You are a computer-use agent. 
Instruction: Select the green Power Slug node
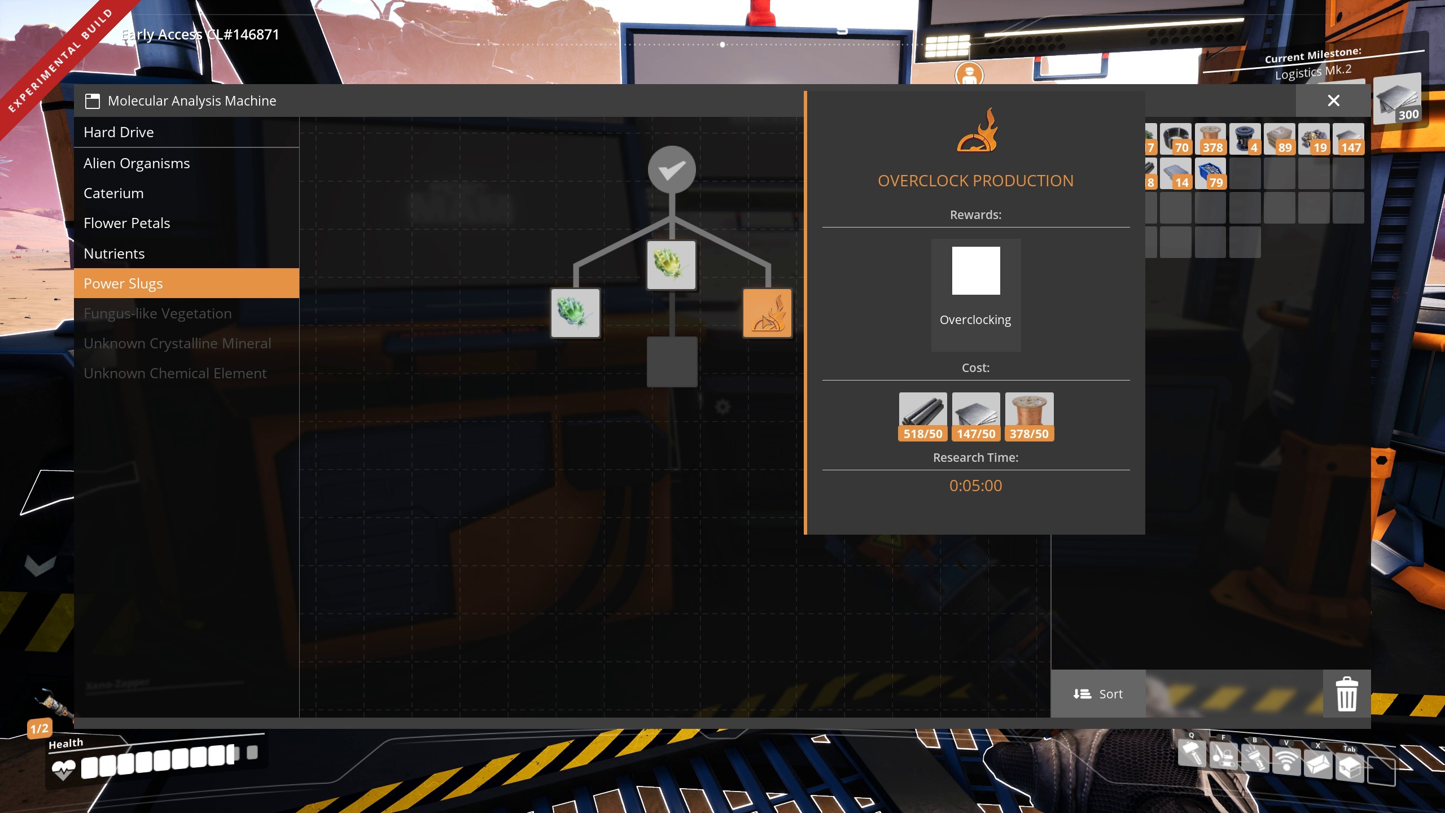575,313
